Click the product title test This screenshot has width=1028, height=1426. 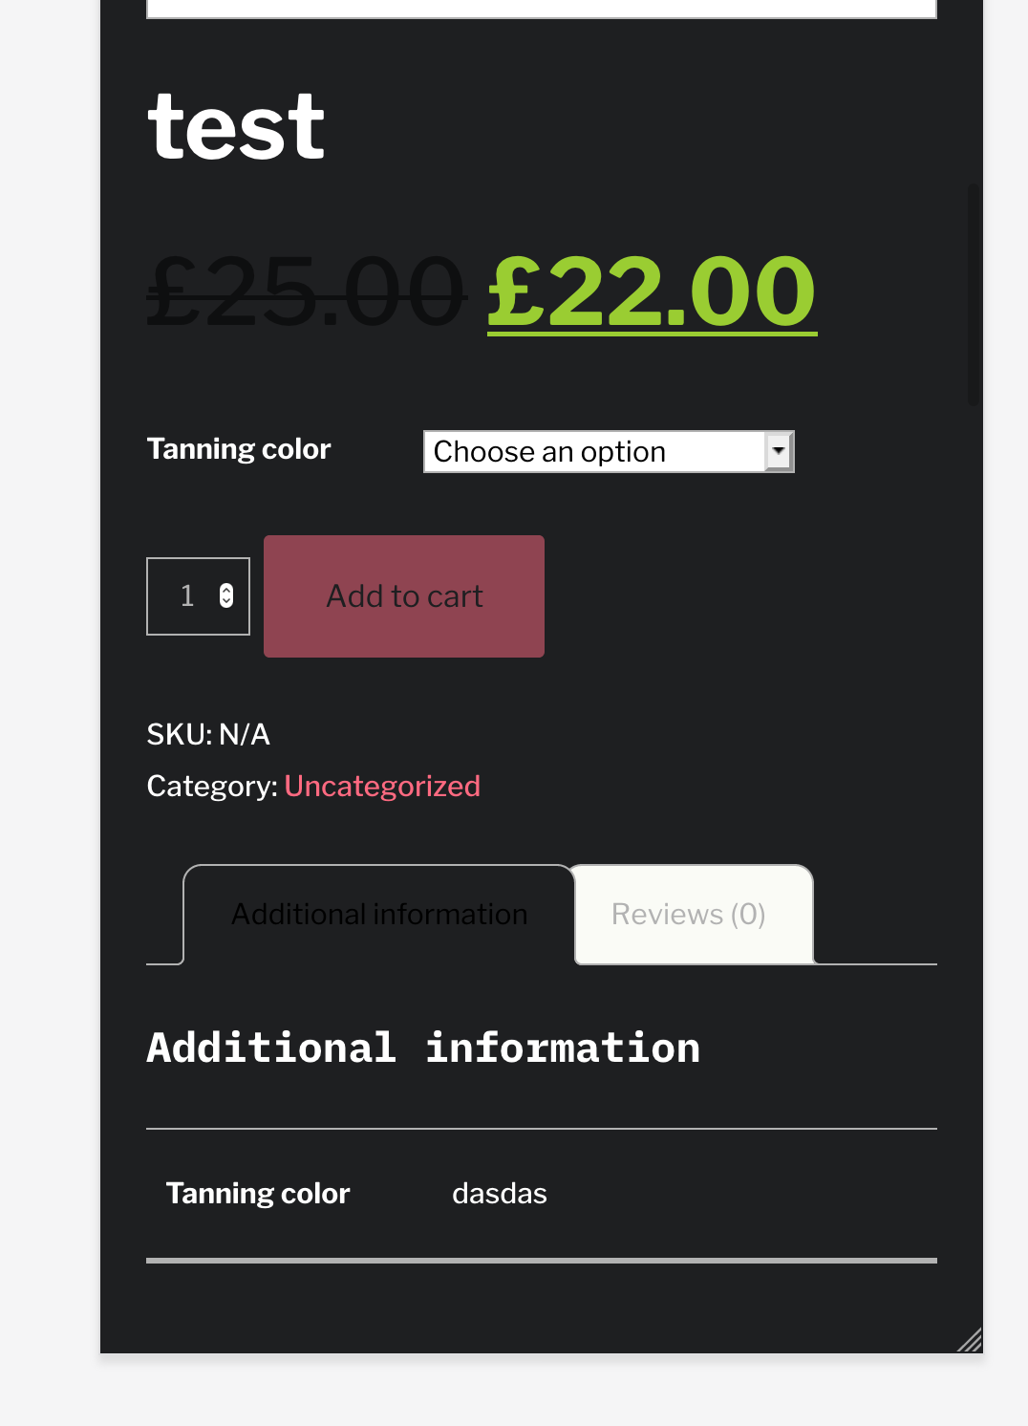pos(235,124)
